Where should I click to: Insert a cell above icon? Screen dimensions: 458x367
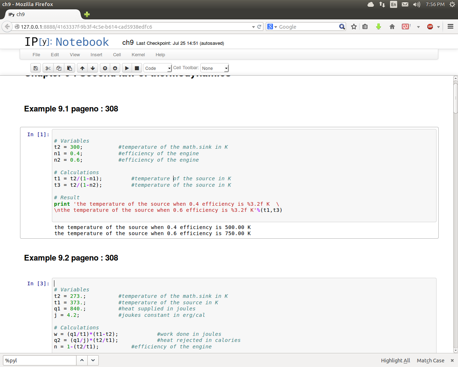(x=105, y=68)
